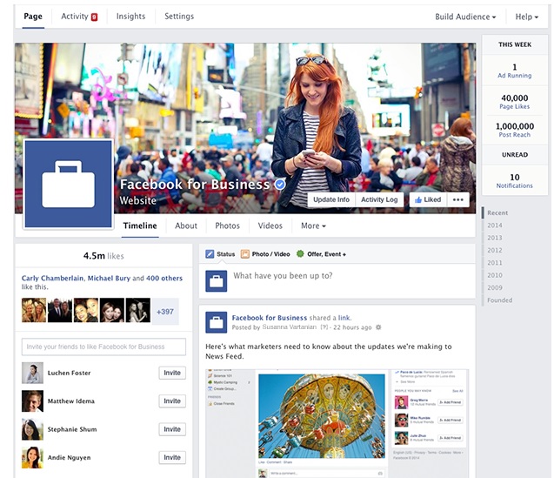Click the verified blue checkmark badge
Screen dimensions: 554x478
pos(280,185)
